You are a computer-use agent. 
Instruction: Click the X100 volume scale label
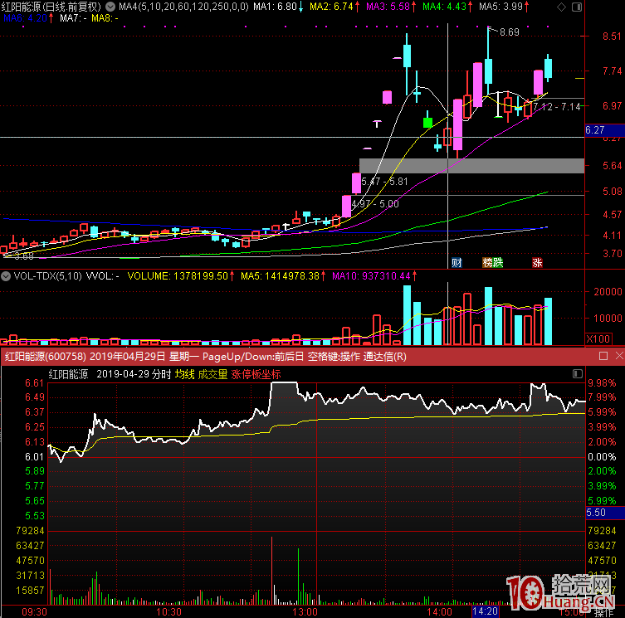tap(598, 339)
